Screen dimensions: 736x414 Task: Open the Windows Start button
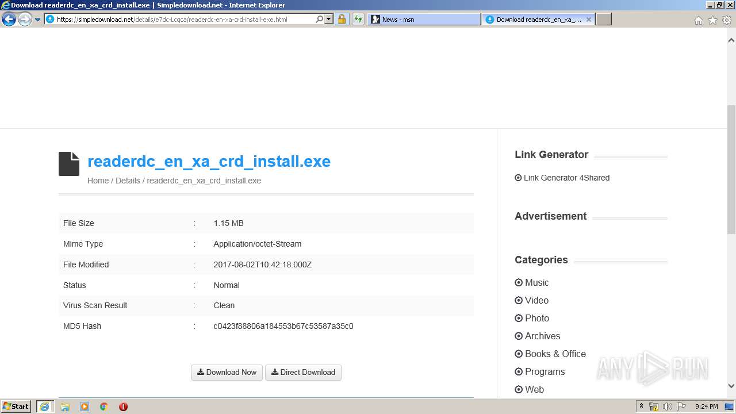tap(16, 407)
